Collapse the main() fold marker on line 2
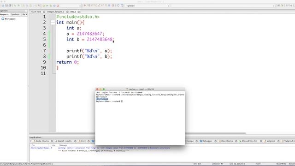Image resolution: width=295 pixels, height=166 pixels. point(53,23)
